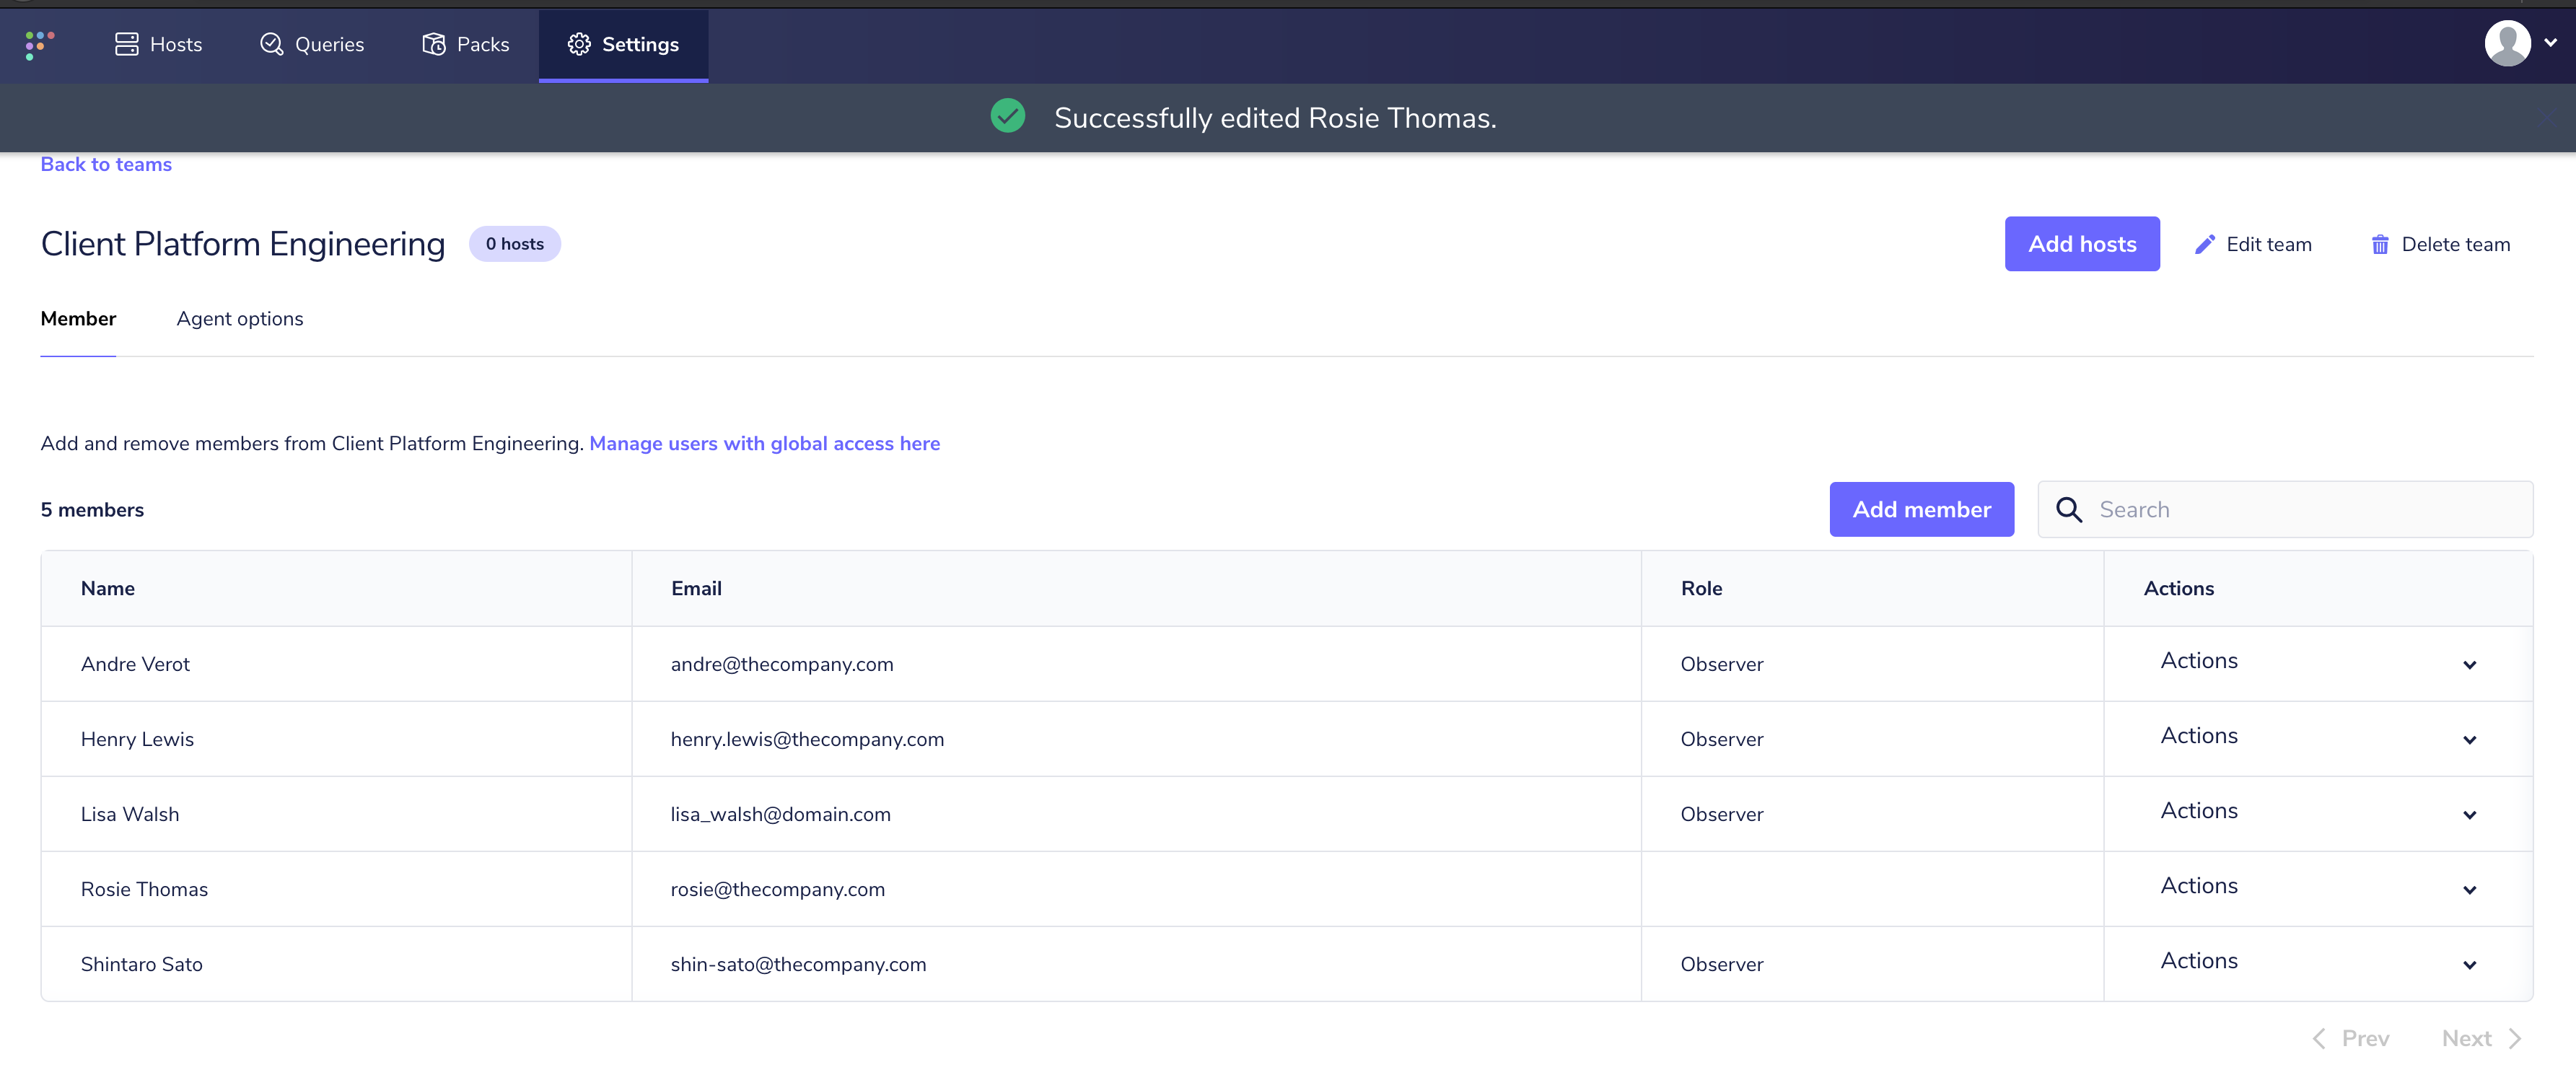Viewport: 2576px width, 1088px height.
Task: Click the Add member button
Action: click(1921, 510)
